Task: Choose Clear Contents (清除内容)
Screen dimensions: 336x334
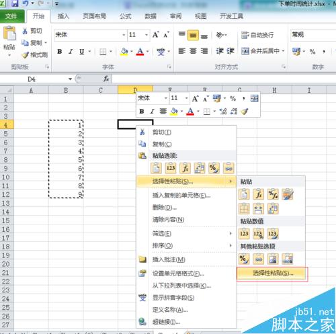Action: 186,220
